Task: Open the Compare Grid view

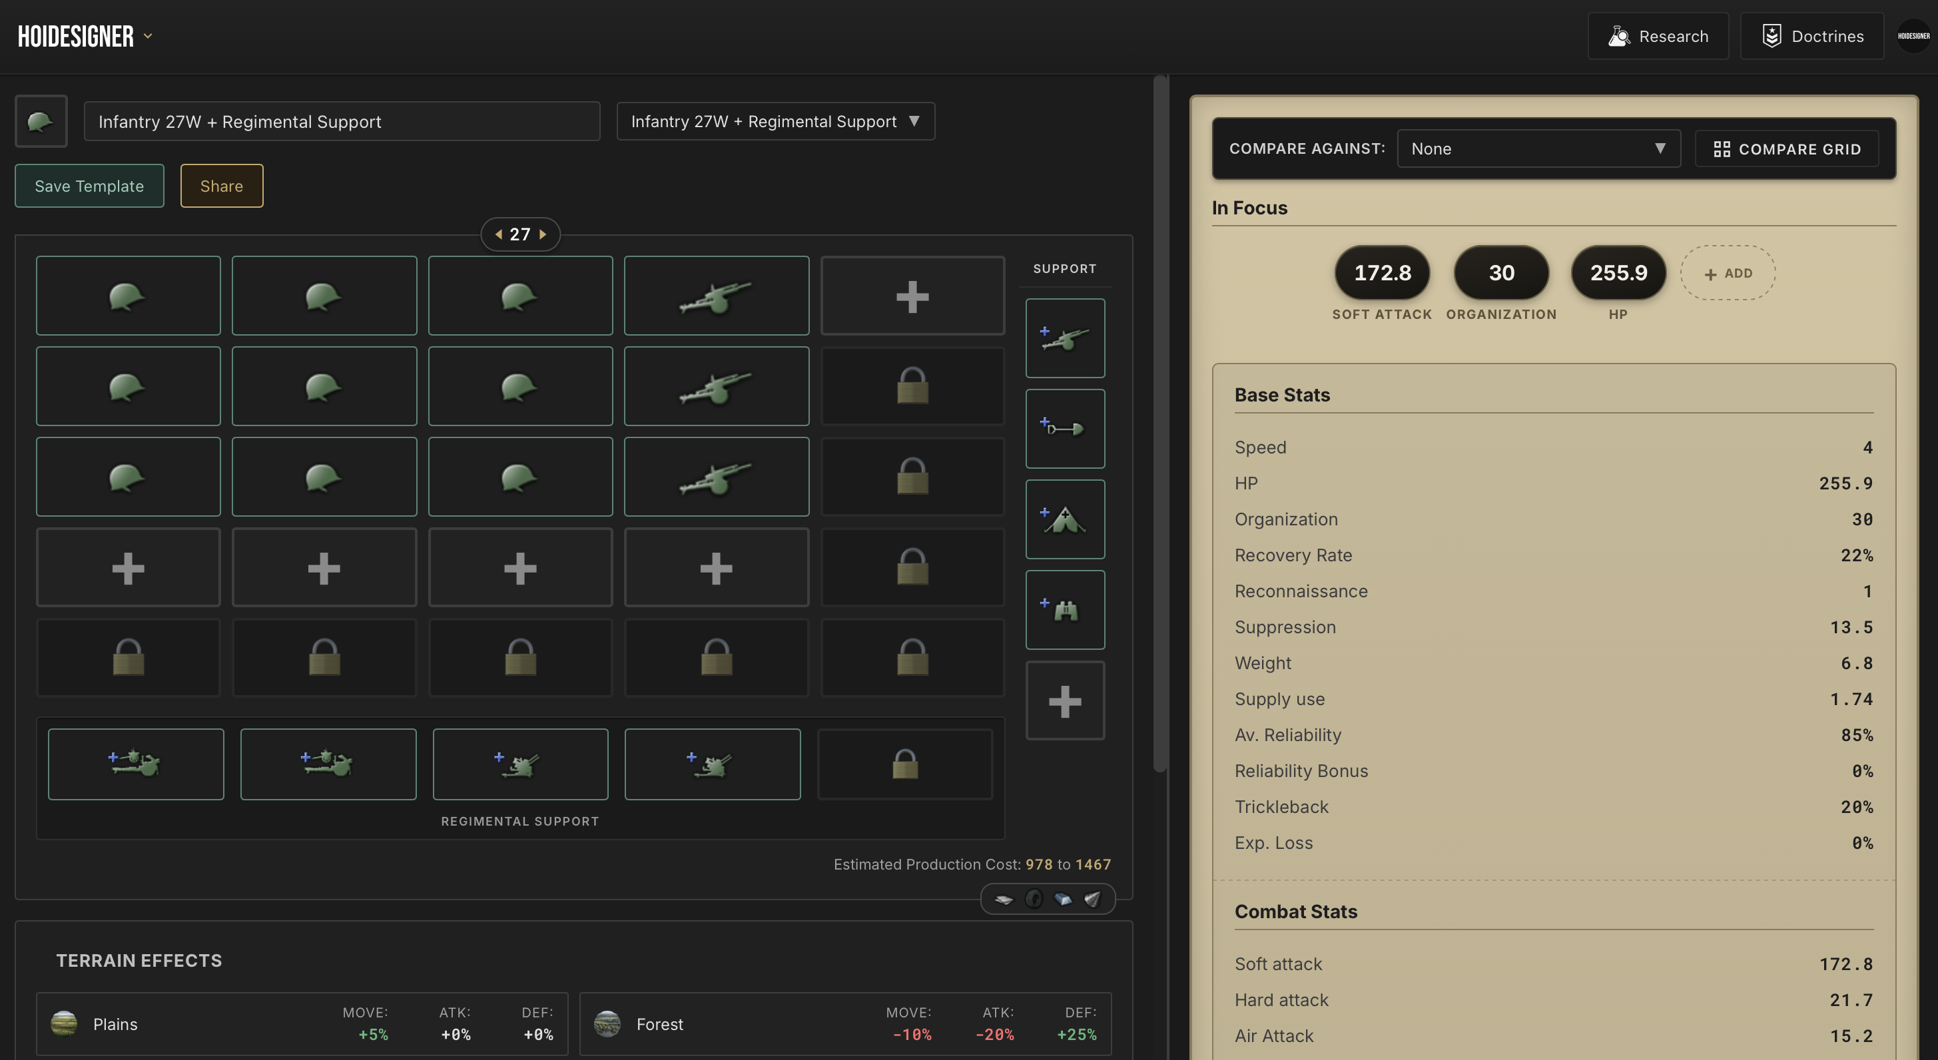Action: [x=1787, y=149]
